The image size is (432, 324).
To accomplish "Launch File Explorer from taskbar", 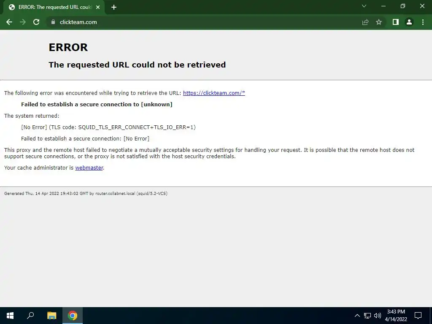I will (51, 316).
